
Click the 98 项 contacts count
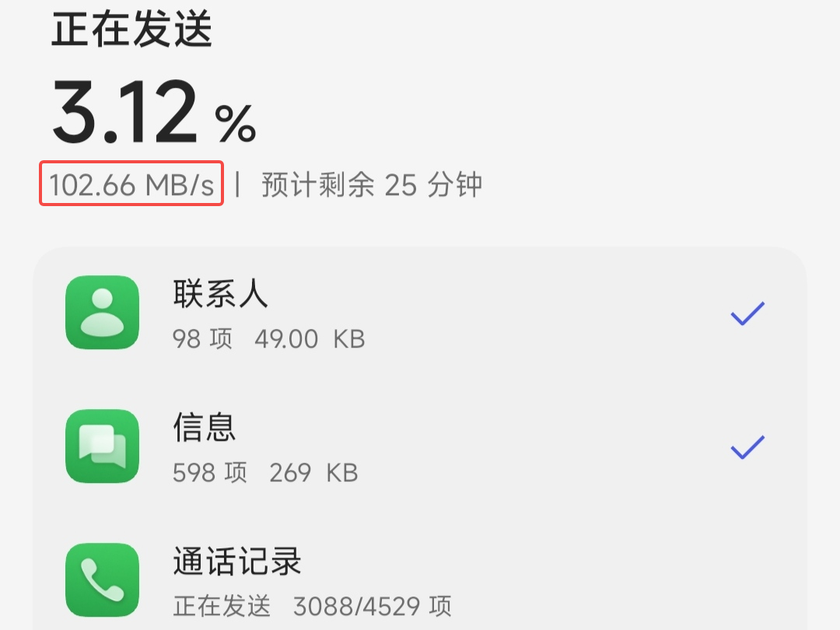202,339
